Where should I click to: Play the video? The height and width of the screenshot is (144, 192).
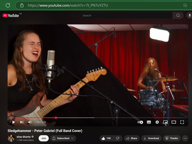tap(13, 122)
